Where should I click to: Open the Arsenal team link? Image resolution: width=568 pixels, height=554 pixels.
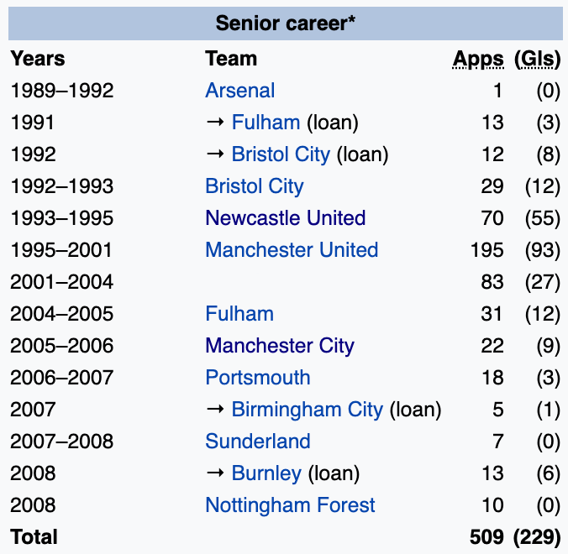[x=239, y=91]
